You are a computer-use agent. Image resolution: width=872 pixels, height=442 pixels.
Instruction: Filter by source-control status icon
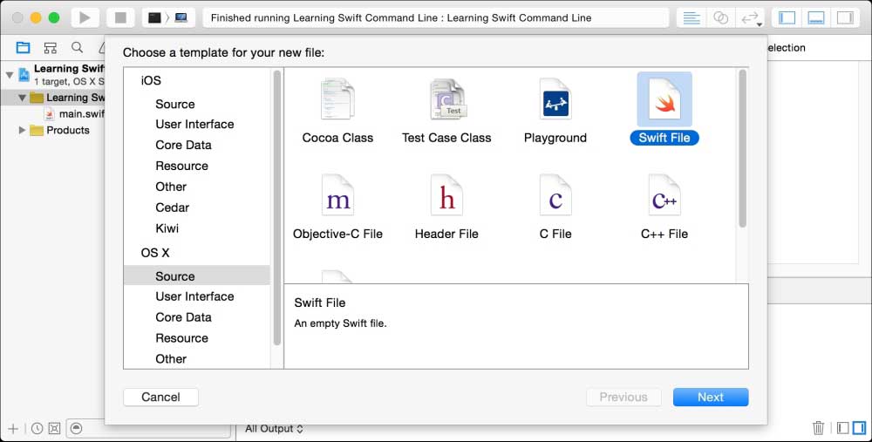[54, 429]
